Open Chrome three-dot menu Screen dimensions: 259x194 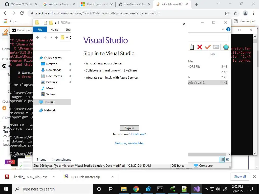[253, 13]
